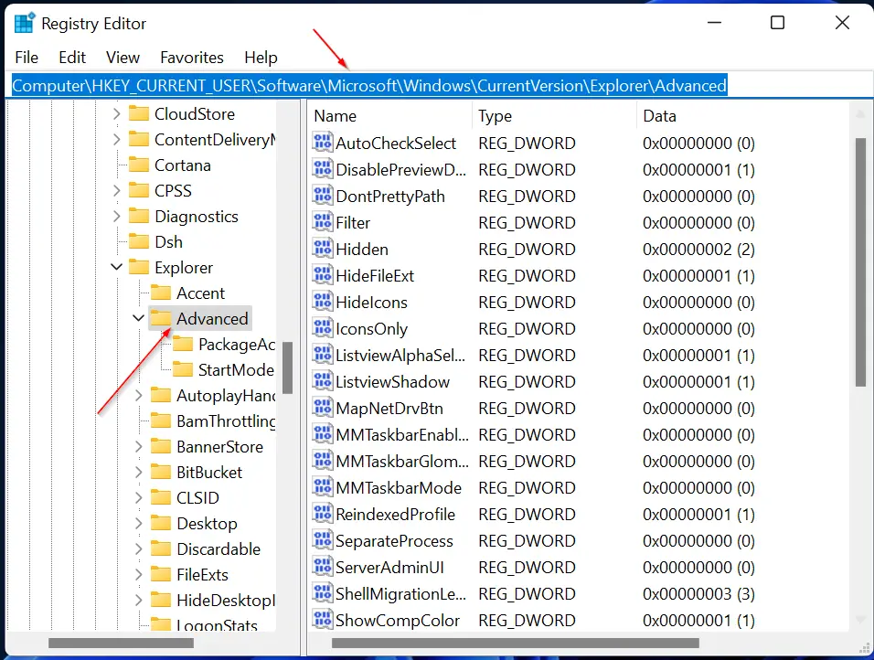The height and width of the screenshot is (660, 874).
Task: Select the ReindexedProfile value icon
Action: click(323, 514)
